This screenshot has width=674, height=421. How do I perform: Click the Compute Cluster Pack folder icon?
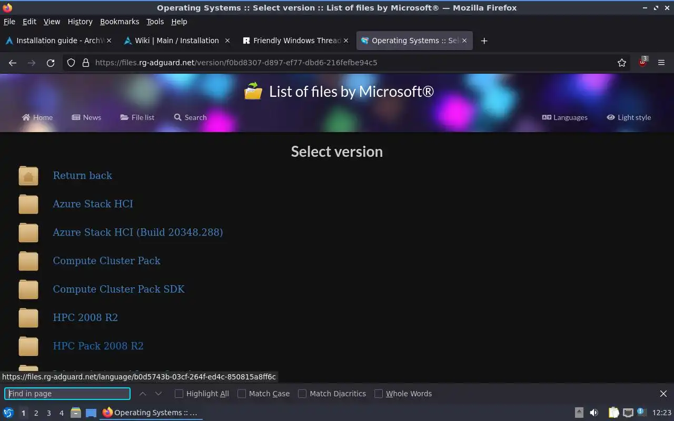coord(28,261)
